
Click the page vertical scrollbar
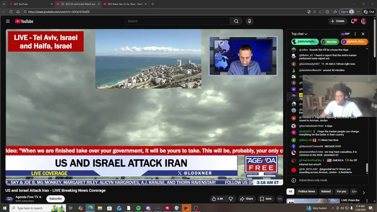[375, 38]
